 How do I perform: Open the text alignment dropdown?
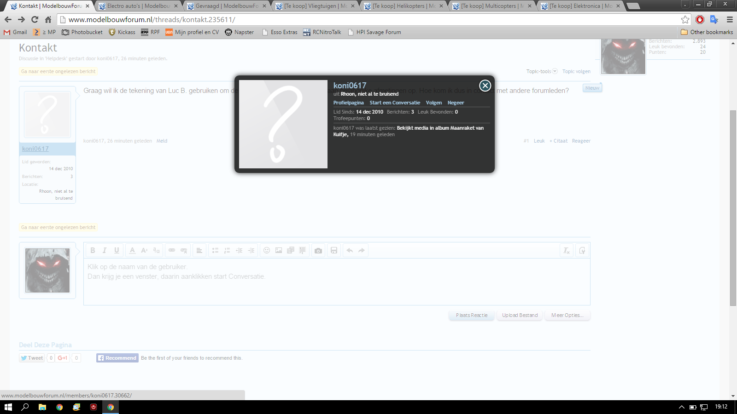tap(199, 250)
